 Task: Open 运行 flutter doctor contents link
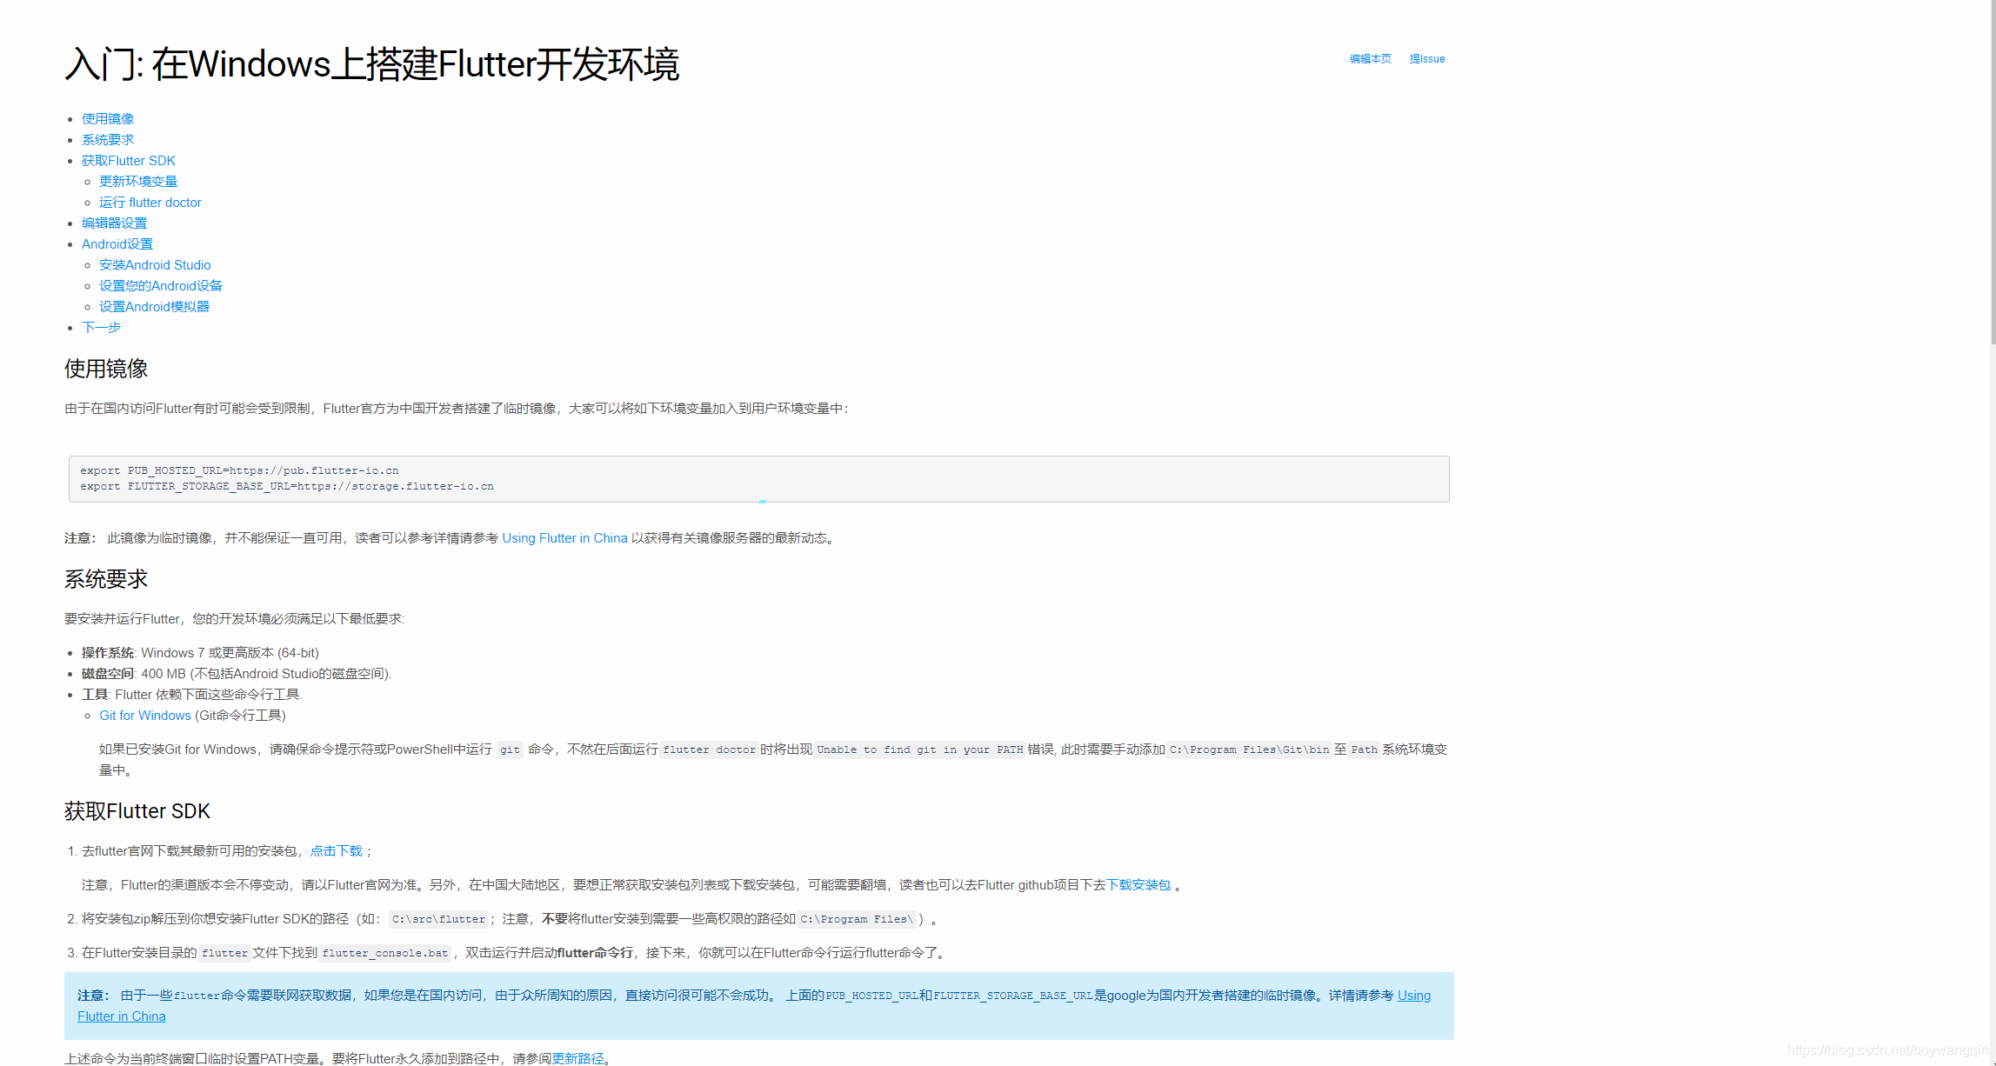150,203
